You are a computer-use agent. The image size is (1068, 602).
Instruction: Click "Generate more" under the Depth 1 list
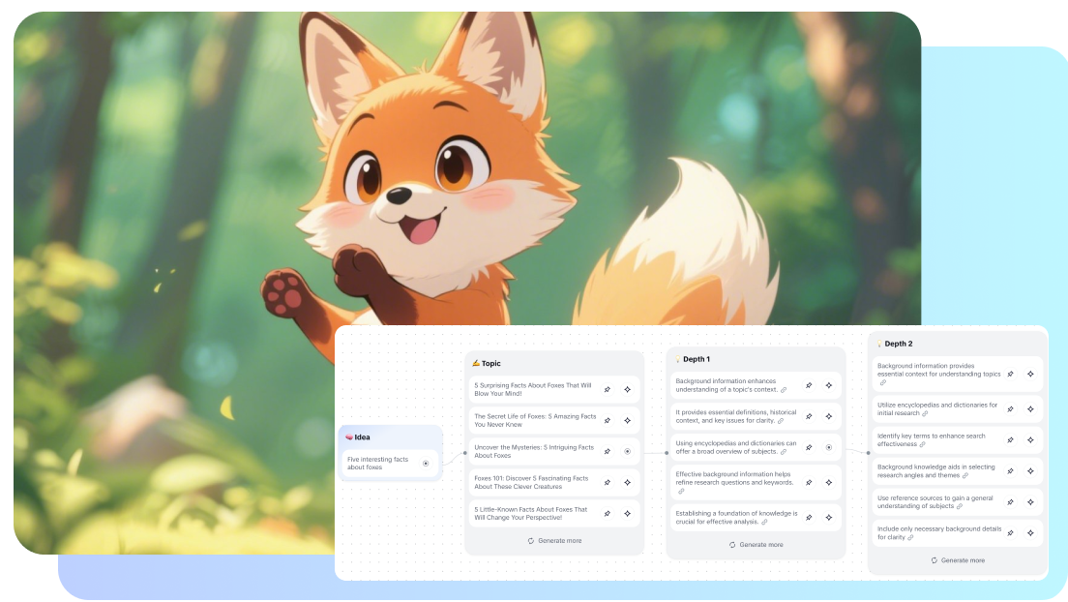click(x=757, y=544)
